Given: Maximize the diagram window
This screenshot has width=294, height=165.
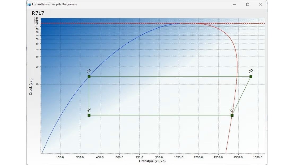Looking at the screenshot, I should (247, 5).
